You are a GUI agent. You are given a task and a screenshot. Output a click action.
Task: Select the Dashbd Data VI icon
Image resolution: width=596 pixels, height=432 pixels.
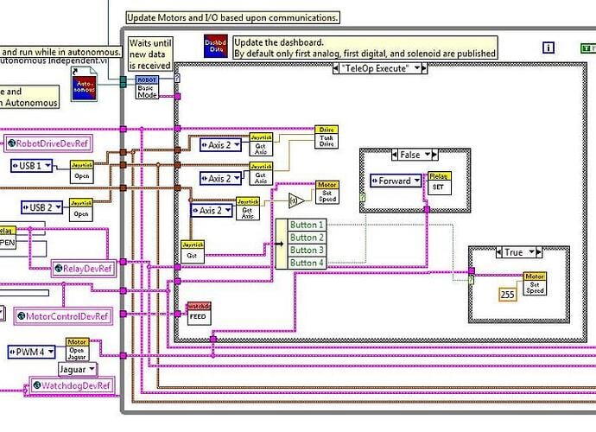216,46
